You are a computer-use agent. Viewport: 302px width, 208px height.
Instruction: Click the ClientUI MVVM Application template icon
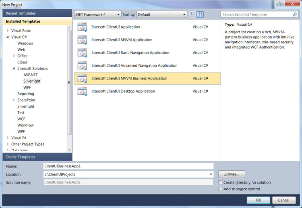(x=82, y=40)
